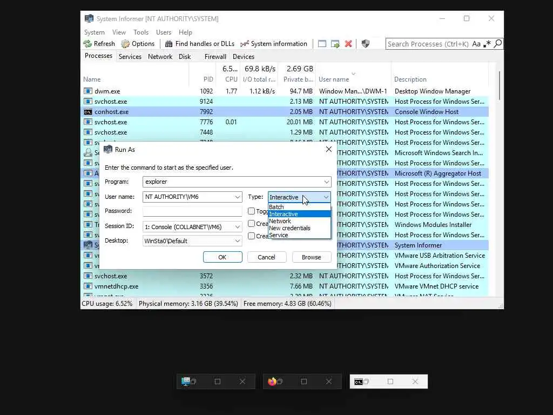Click the Refresh toolbar icon
Viewport: 553px width, 415px height.
click(87, 44)
